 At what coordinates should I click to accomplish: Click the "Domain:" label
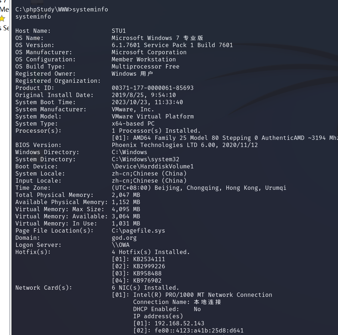[x=27, y=238]
